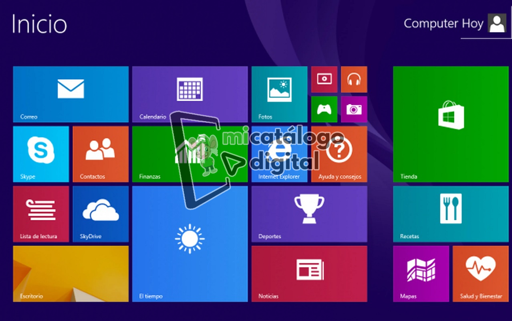
Task: Open El tiempo weather tile
Action: pos(190,244)
